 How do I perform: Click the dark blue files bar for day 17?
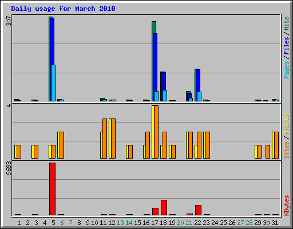point(155,62)
